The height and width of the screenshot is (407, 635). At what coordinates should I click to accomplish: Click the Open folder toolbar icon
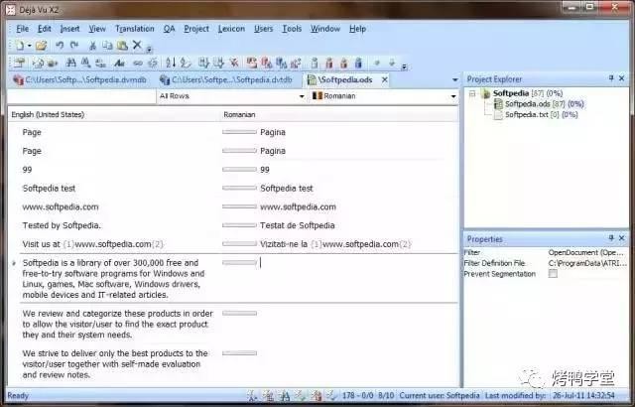tap(41, 46)
